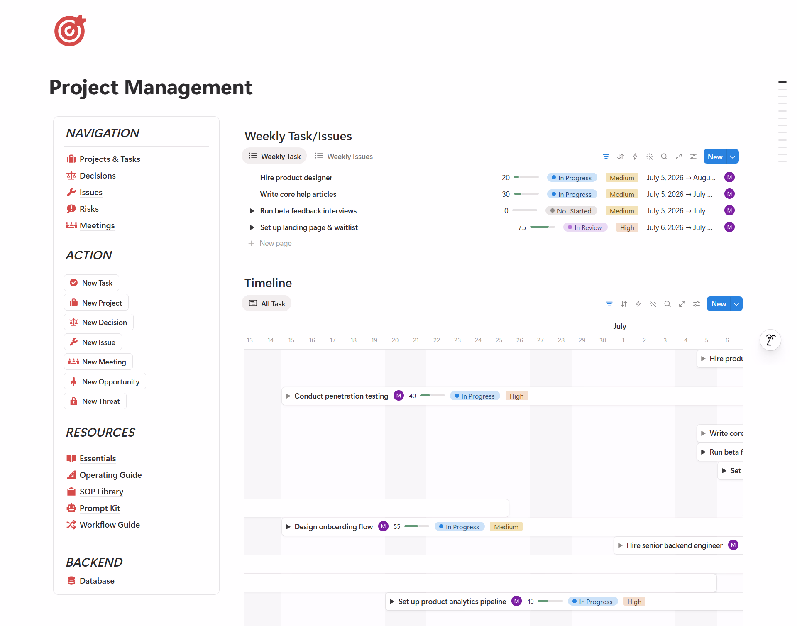Click the New Task action button
This screenshot has height=626, width=797.
coord(91,283)
